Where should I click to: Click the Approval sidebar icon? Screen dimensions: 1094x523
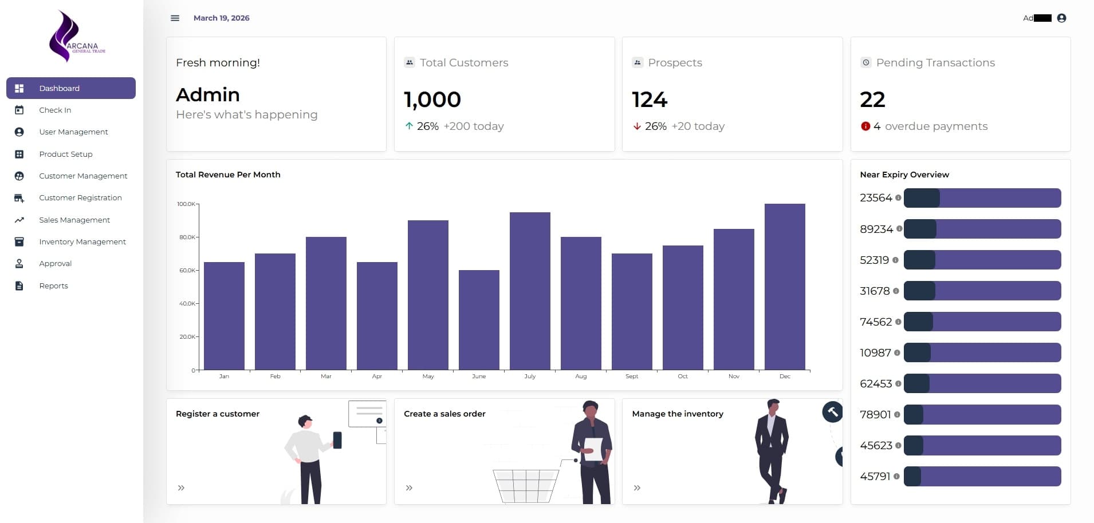coord(19,263)
